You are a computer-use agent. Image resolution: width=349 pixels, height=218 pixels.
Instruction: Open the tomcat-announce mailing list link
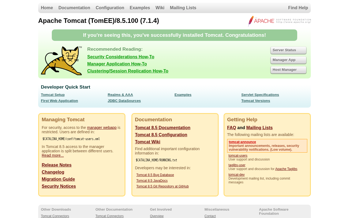click(x=242, y=142)
